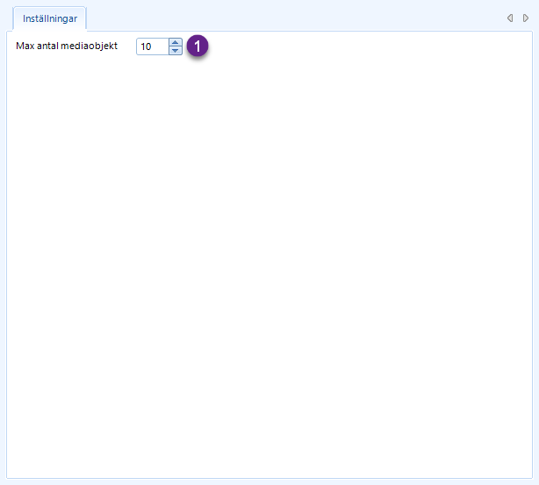Decrease Max antal mediaobjekt with down arrow
The height and width of the screenshot is (485, 539).
pos(176,51)
